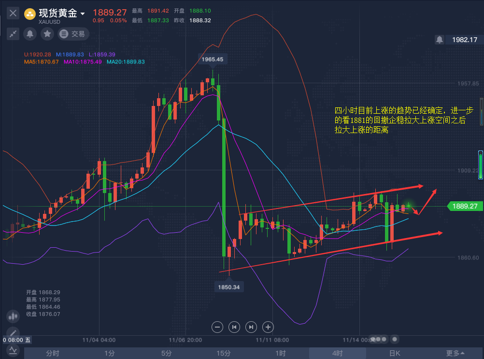The image size is (484, 359).
Task: Click the MA10:1875.49 indicator label
Action: click(83, 62)
